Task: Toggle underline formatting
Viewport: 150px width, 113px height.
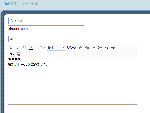Action: 24,47
